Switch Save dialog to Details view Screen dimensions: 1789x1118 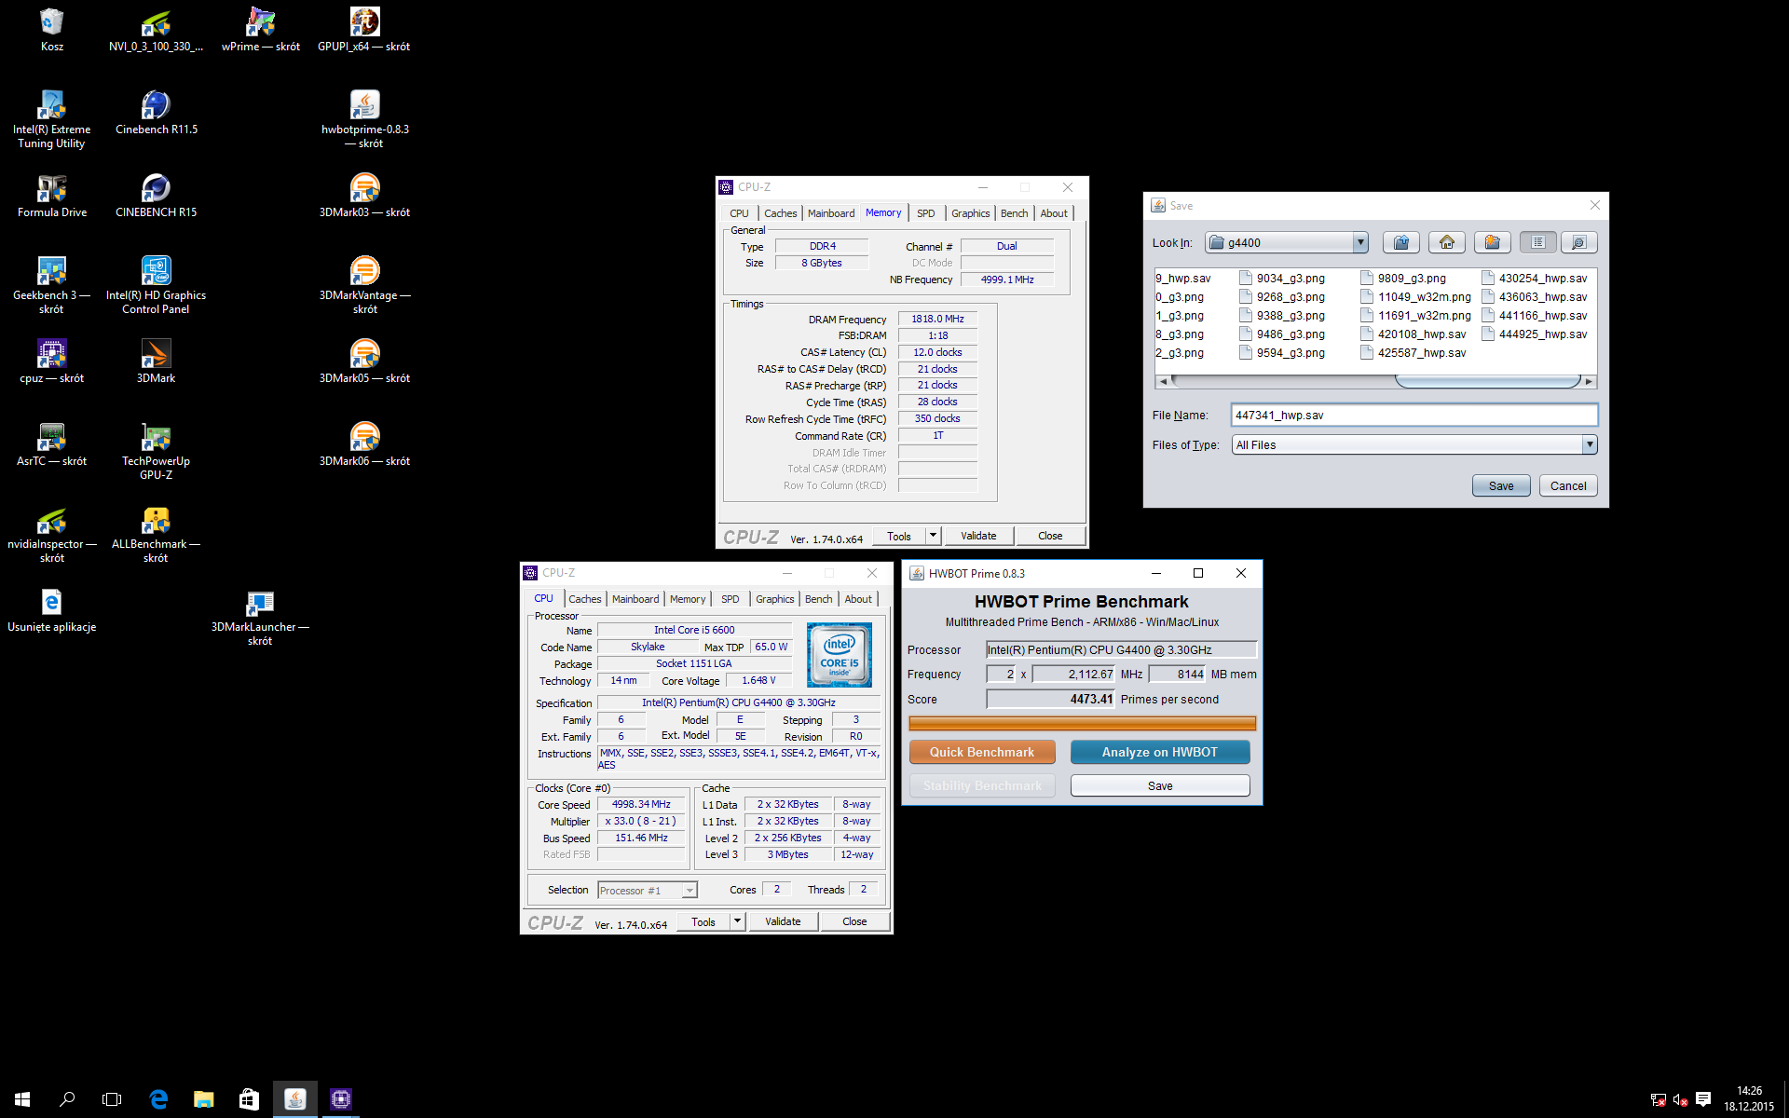pyautogui.click(x=1578, y=242)
